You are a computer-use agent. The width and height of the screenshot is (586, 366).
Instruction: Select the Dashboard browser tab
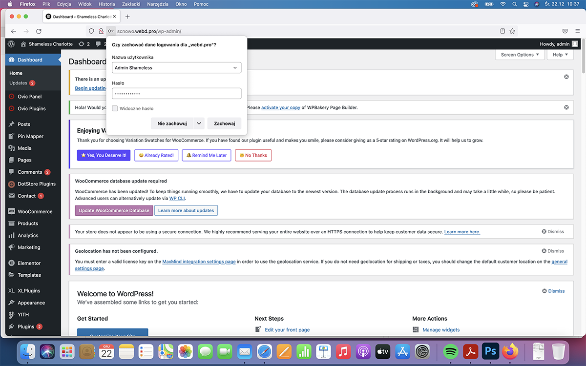click(x=81, y=17)
